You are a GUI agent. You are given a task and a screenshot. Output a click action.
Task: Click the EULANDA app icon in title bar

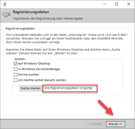coord(4,4)
